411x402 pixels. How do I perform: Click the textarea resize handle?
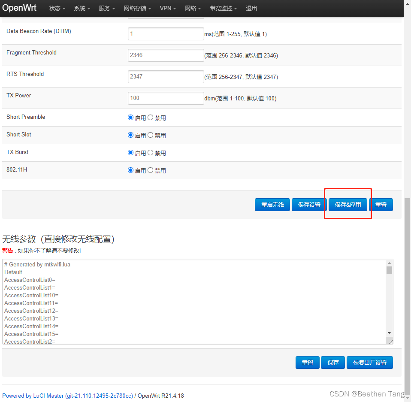tap(390, 342)
